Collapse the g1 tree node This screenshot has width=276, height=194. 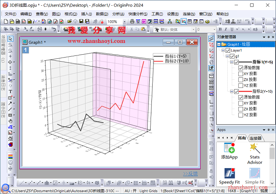click(x=227, y=56)
